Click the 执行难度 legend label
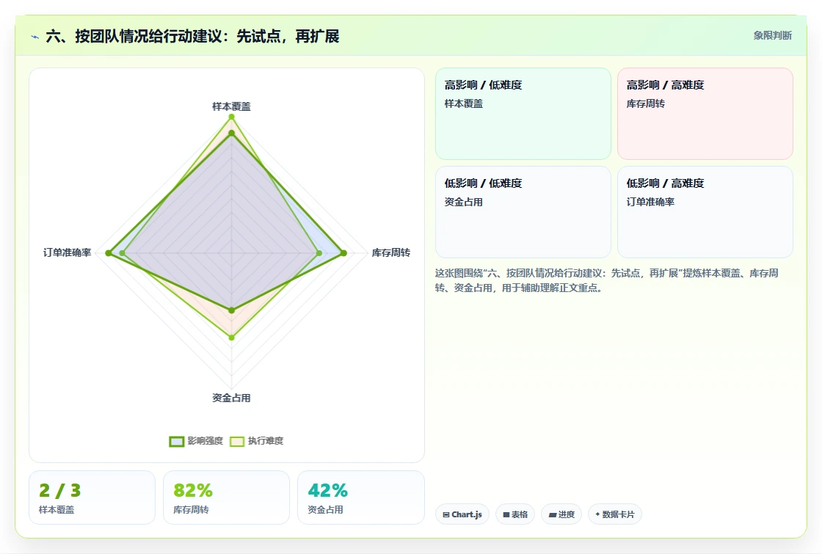This screenshot has height=554, width=822. (x=266, y=441)
